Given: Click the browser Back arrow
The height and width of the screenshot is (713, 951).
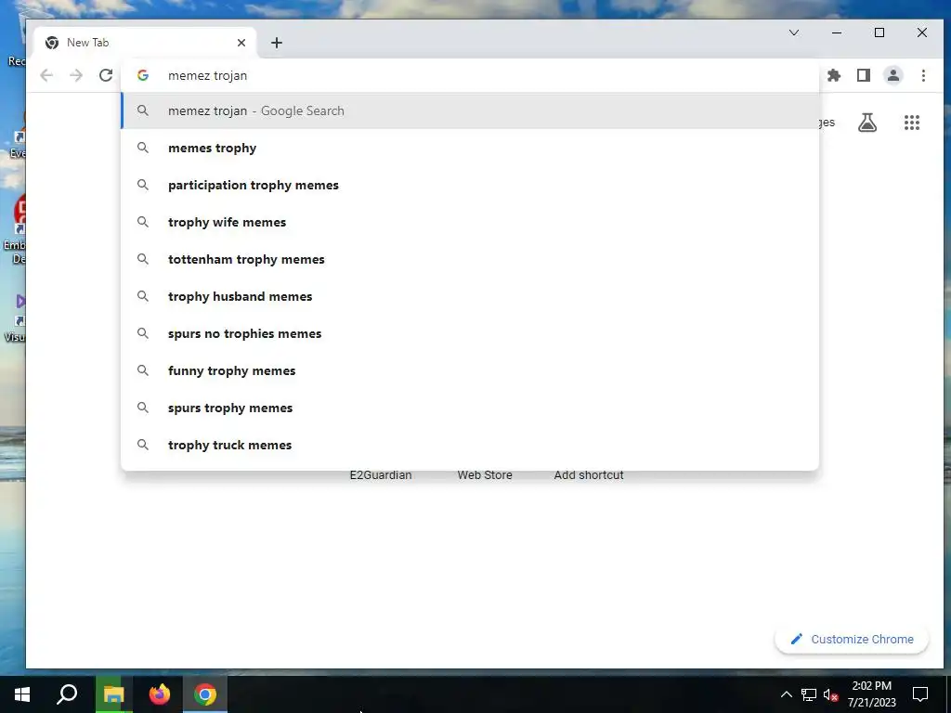Looking at the screenshot, I should [x=46, y=75].
